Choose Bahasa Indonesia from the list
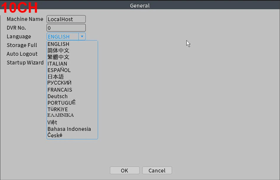Viewport: 280px width, 180px height. tap(69, 129)
